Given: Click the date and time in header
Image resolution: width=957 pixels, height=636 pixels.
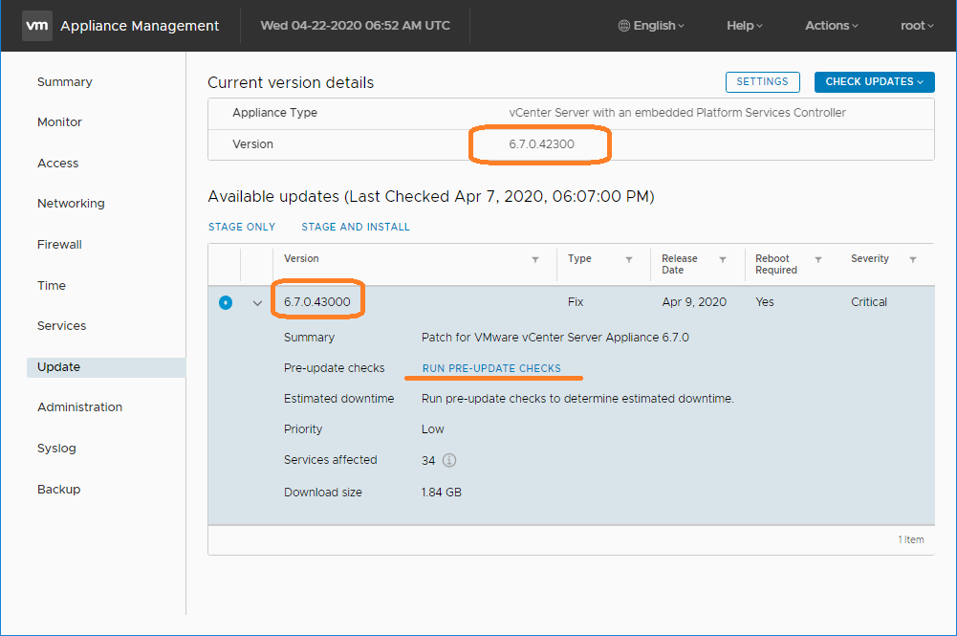Looking at the screenshot, I should pyautogui.click(x=356, y=26).
